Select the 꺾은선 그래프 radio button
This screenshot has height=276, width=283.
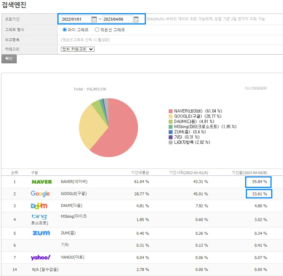point(97,30)
